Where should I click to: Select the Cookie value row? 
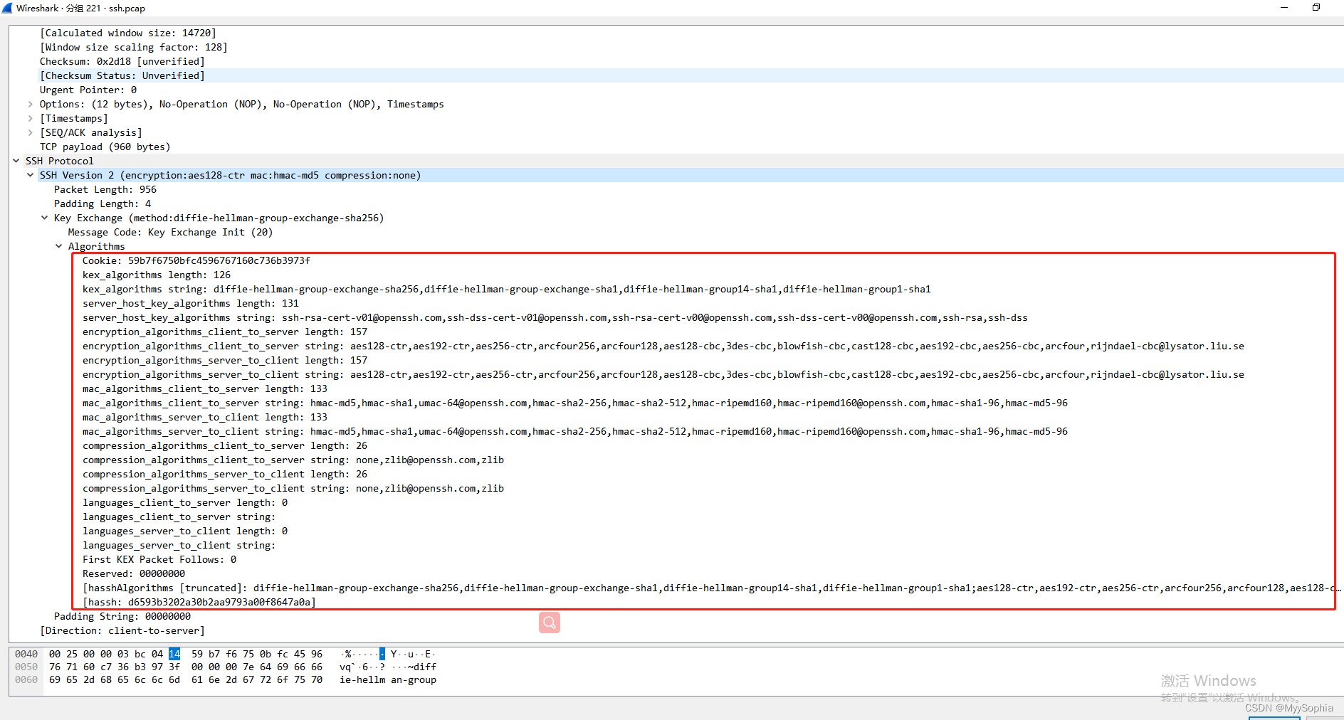click(196, 260)
